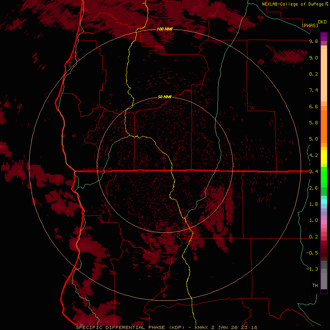This screenshot has height=330, width=330.
Task: Click the 0.2 scale value
Action: 313,237
